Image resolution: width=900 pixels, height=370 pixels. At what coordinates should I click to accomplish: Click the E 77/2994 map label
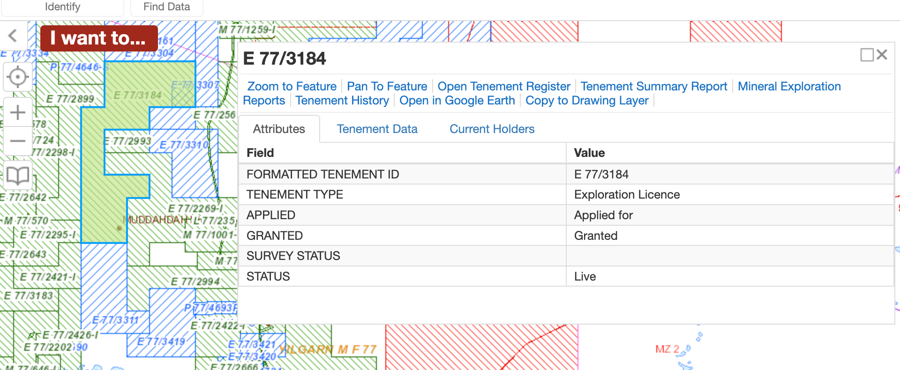click(x=195, y=281)
